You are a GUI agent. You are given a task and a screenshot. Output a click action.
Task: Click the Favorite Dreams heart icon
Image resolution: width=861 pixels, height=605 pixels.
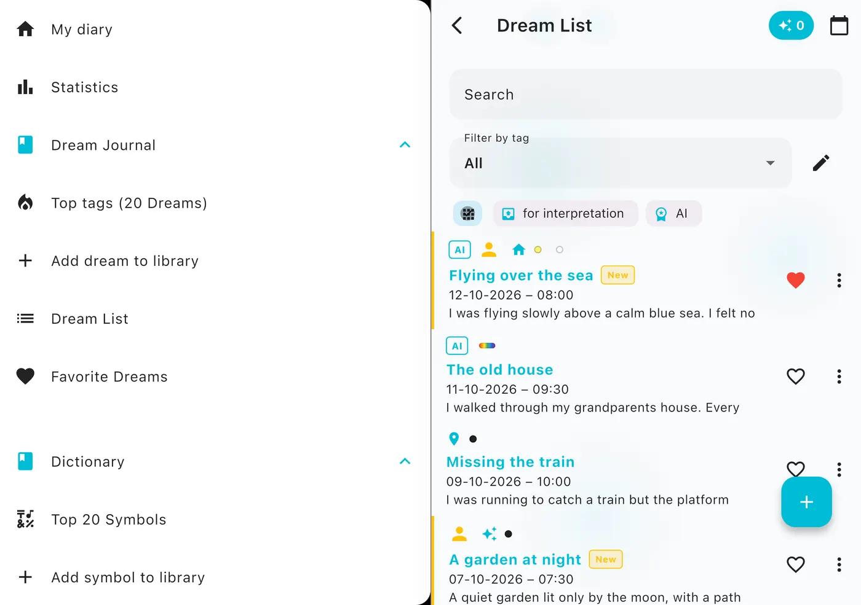(25, 376)
